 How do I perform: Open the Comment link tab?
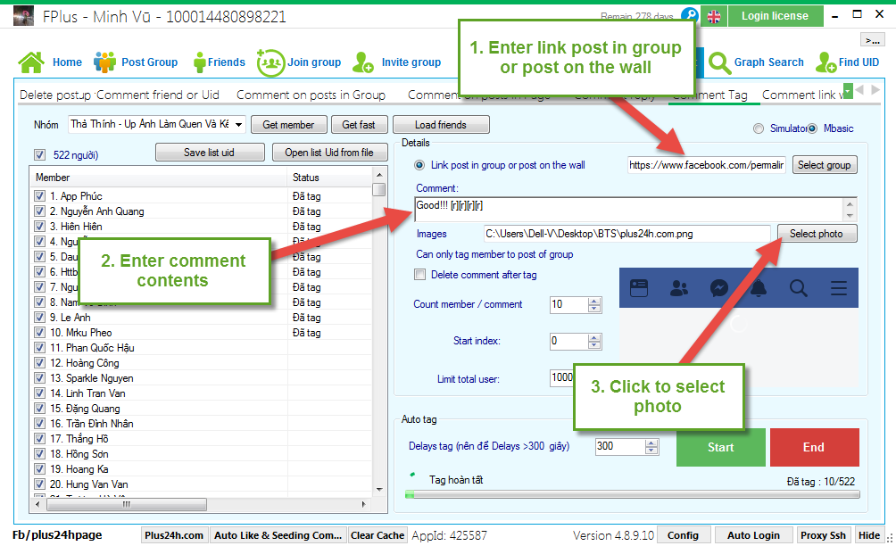pos(801,95)
